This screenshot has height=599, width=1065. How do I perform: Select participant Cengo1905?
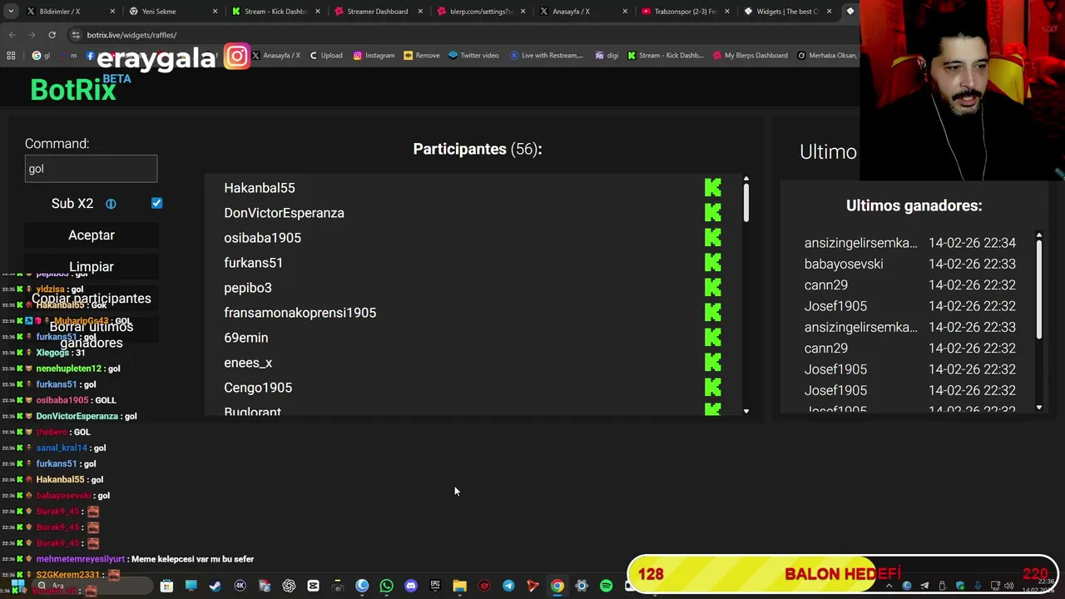[258, 388]
